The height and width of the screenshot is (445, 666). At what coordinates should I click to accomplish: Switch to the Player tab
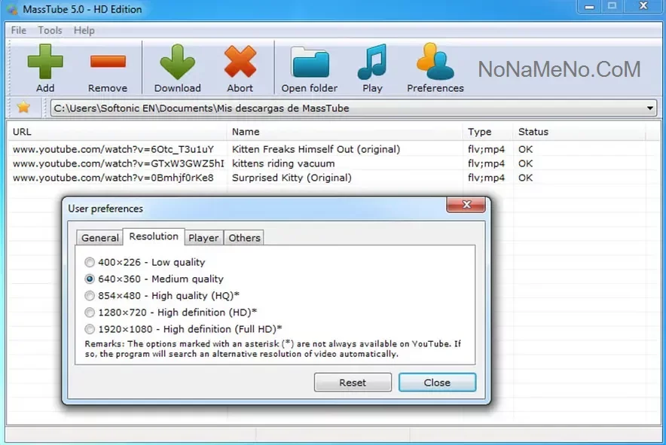click(203, 238)
